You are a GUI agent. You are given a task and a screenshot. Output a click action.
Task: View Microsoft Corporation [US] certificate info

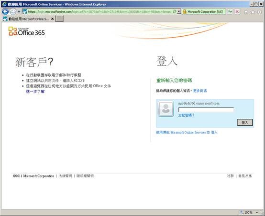coord(205,11)
